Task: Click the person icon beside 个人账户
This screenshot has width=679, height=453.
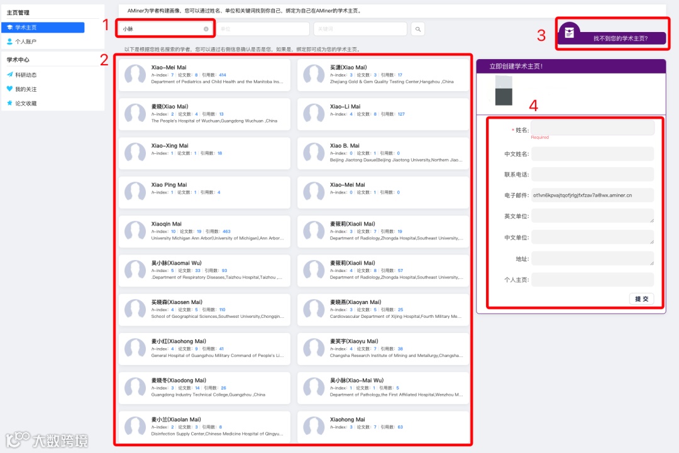Action: (x=9, y=41)
